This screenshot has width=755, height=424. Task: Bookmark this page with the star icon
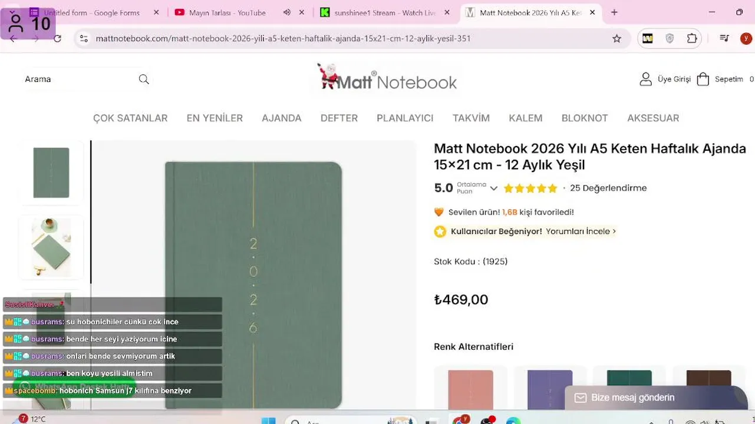(616, 38)
